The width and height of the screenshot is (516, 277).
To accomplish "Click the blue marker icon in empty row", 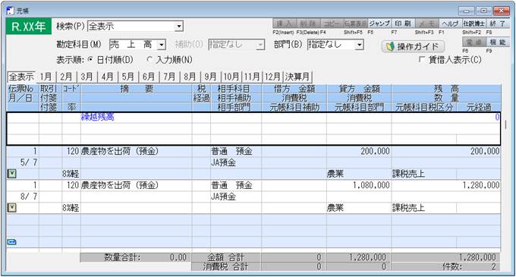I will tap(11, 242).
